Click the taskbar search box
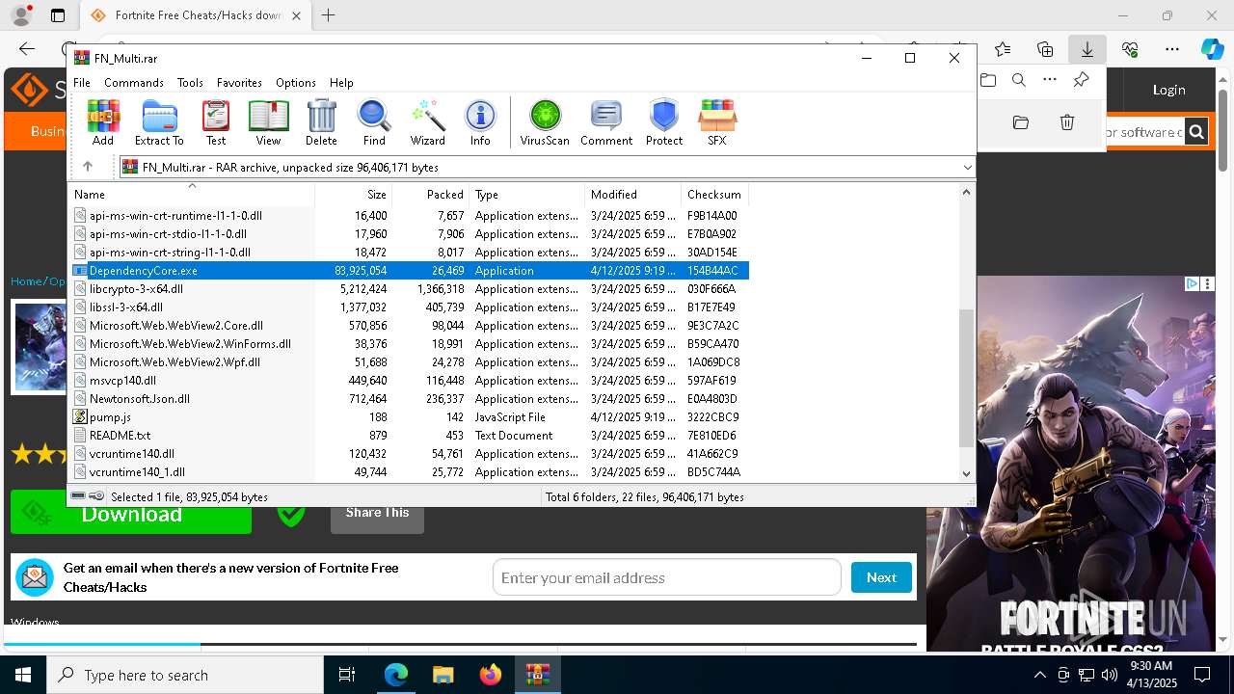The width and height of the screenshot is (1234, 694). pyautogui.click(x=185, y=675)
